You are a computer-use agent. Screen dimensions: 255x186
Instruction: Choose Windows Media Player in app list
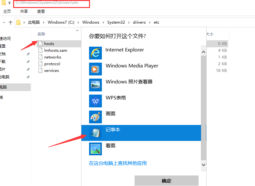[x=141, y=69]
